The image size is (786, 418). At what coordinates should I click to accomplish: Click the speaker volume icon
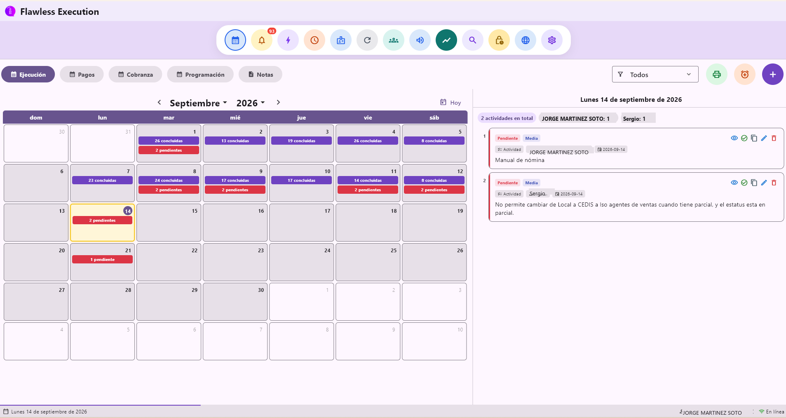pos(420,40)
